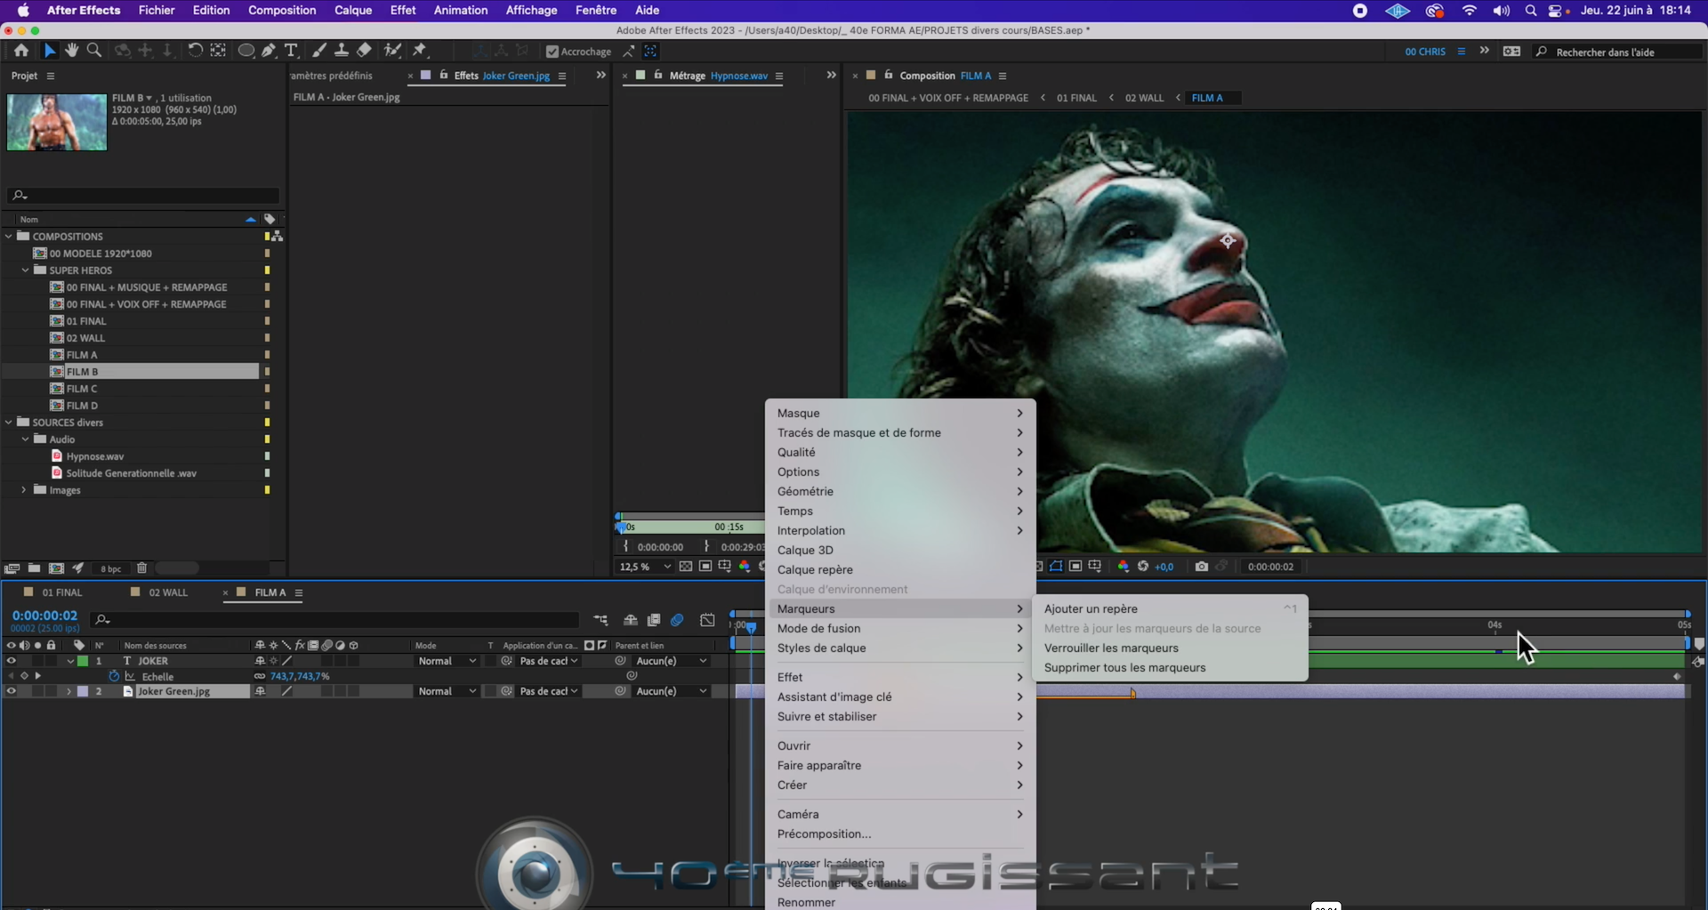Click the region of interest icon in the FILM A viewer

tap(1076, 567)
